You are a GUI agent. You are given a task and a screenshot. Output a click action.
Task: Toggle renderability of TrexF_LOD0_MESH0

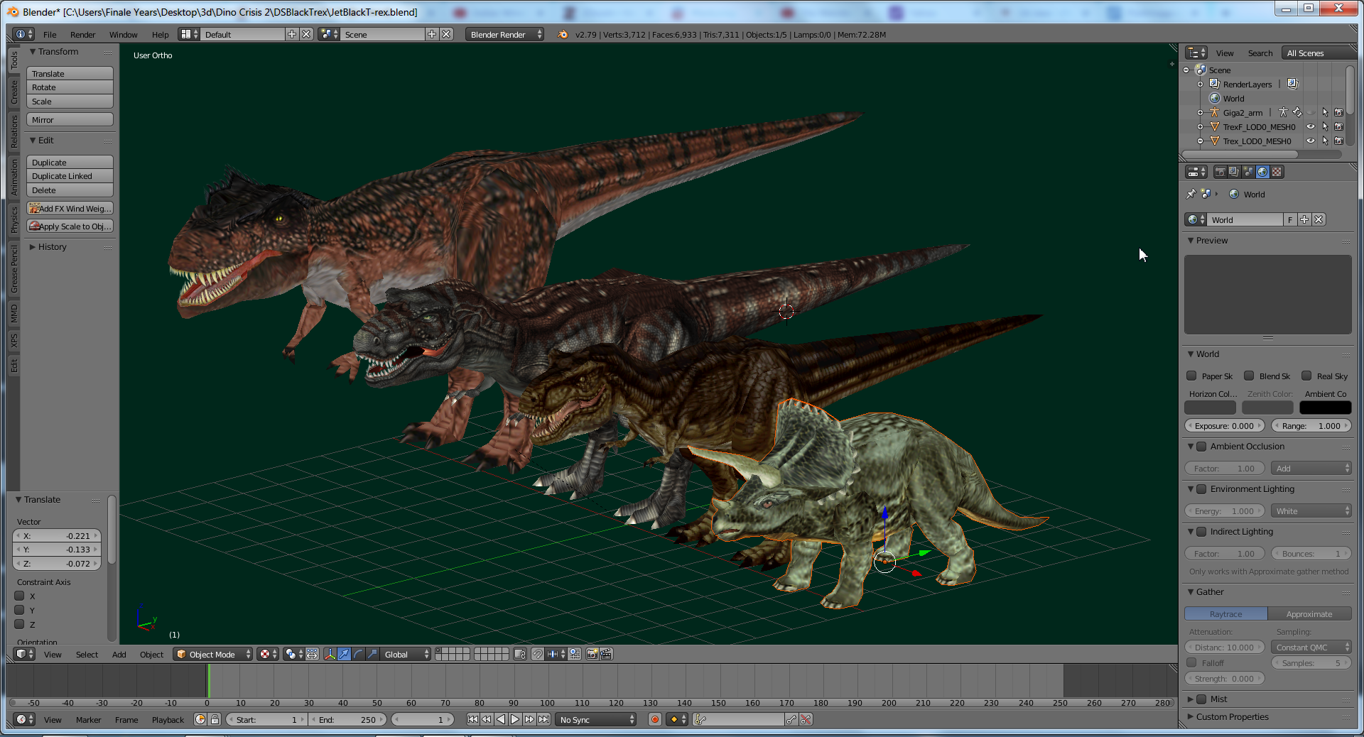(x=1338, y=126)
